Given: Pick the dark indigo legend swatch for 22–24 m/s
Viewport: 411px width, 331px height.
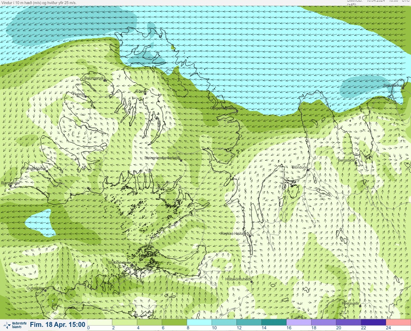Looking at the screenshot, I should pos(374,322).
